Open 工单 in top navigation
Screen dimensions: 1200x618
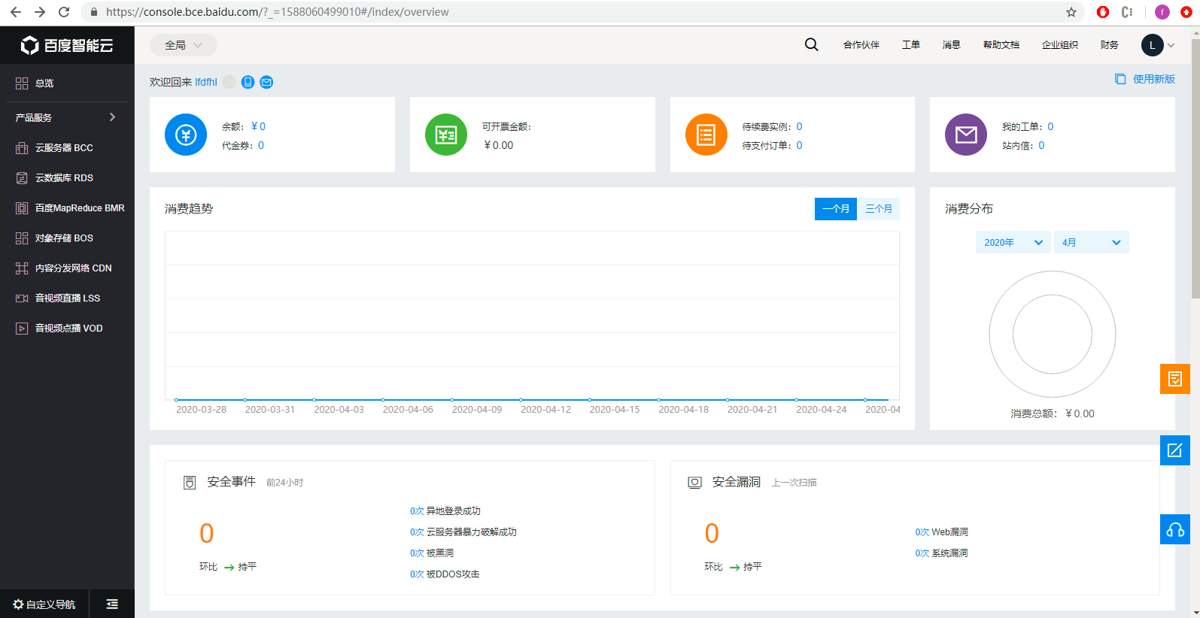pyautogui.click(x=911, y=45)
